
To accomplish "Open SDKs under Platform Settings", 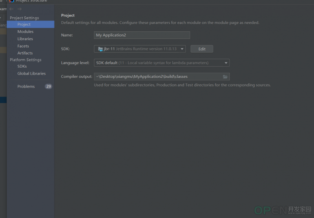I will coord(22,66).
